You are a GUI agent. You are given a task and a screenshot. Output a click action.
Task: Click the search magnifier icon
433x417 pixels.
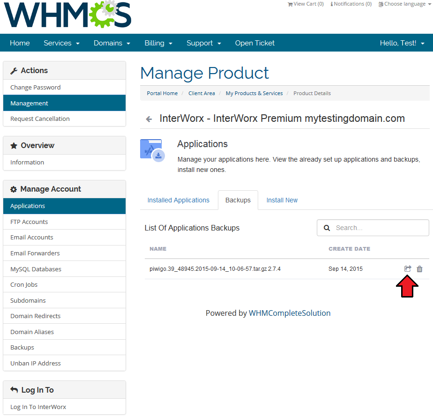327,228
